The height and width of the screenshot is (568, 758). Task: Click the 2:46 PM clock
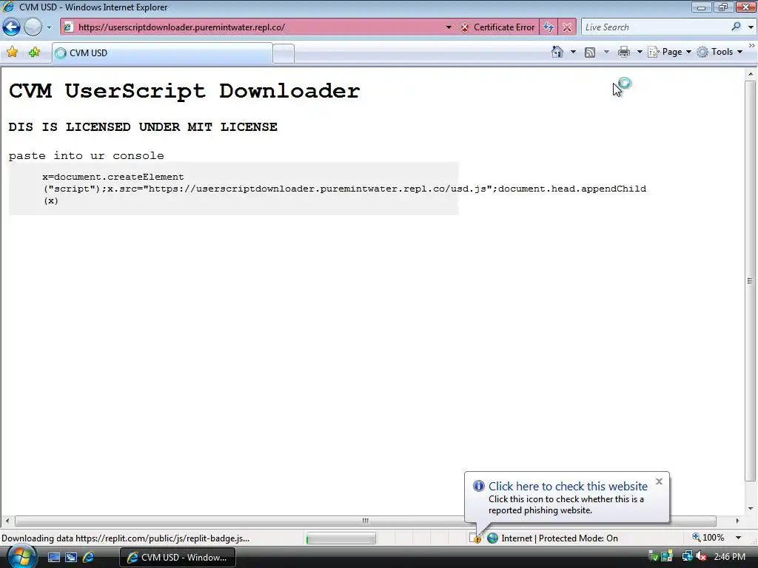point(729,557)
